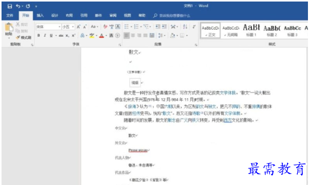
Task: Open the customize quick access toolbar arrow
Action: click(36, 7)
